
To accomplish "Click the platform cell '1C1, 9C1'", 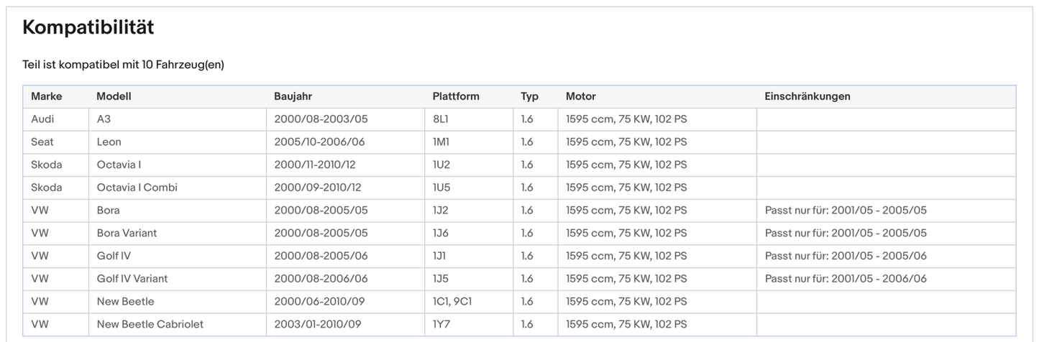I will click(452, 302).
